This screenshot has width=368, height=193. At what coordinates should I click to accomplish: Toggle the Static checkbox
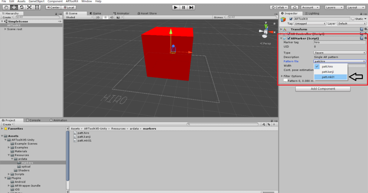353,19
